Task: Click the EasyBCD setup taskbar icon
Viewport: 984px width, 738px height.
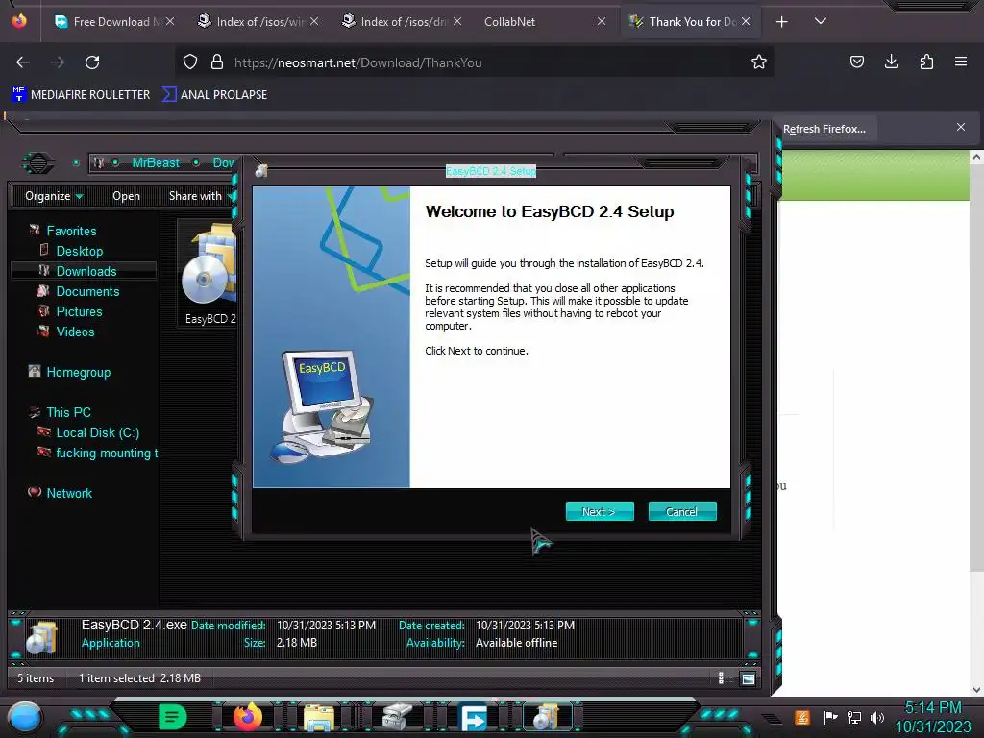Action: 547,717
